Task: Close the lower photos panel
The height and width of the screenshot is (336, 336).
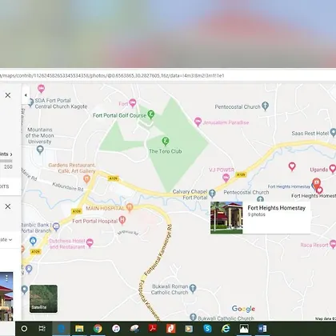Action: tap(8, 206)
